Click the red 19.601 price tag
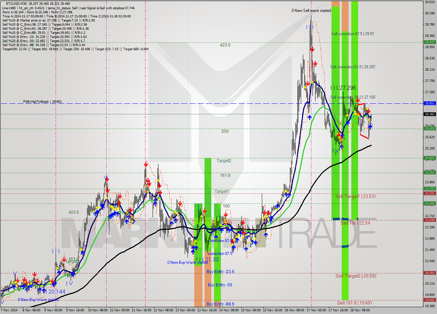 (x=429, y=300)
